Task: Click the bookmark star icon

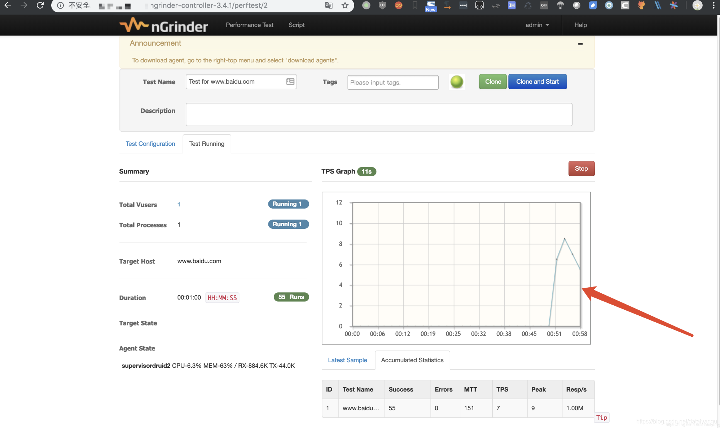Action: (x=345, y=5)
